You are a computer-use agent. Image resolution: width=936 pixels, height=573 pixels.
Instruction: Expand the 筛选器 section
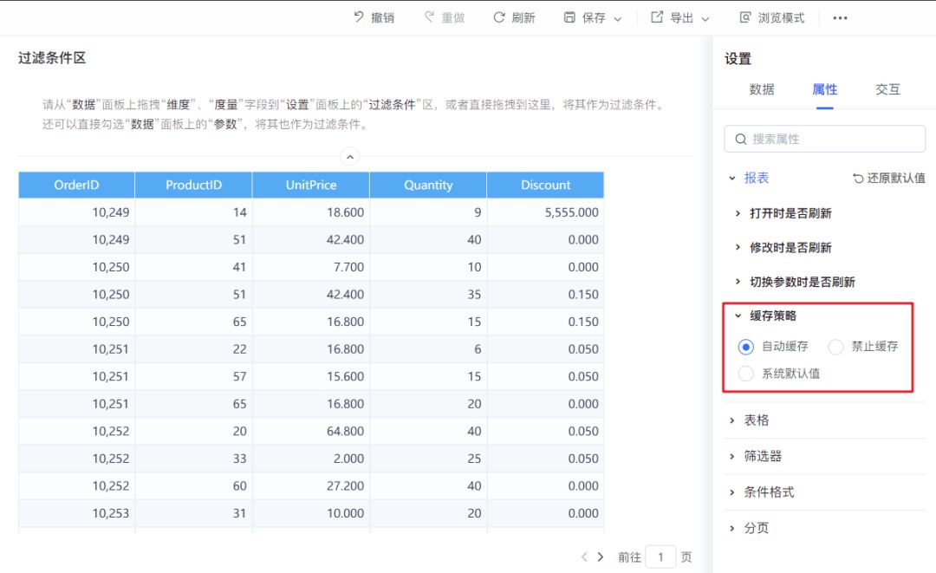731,457
